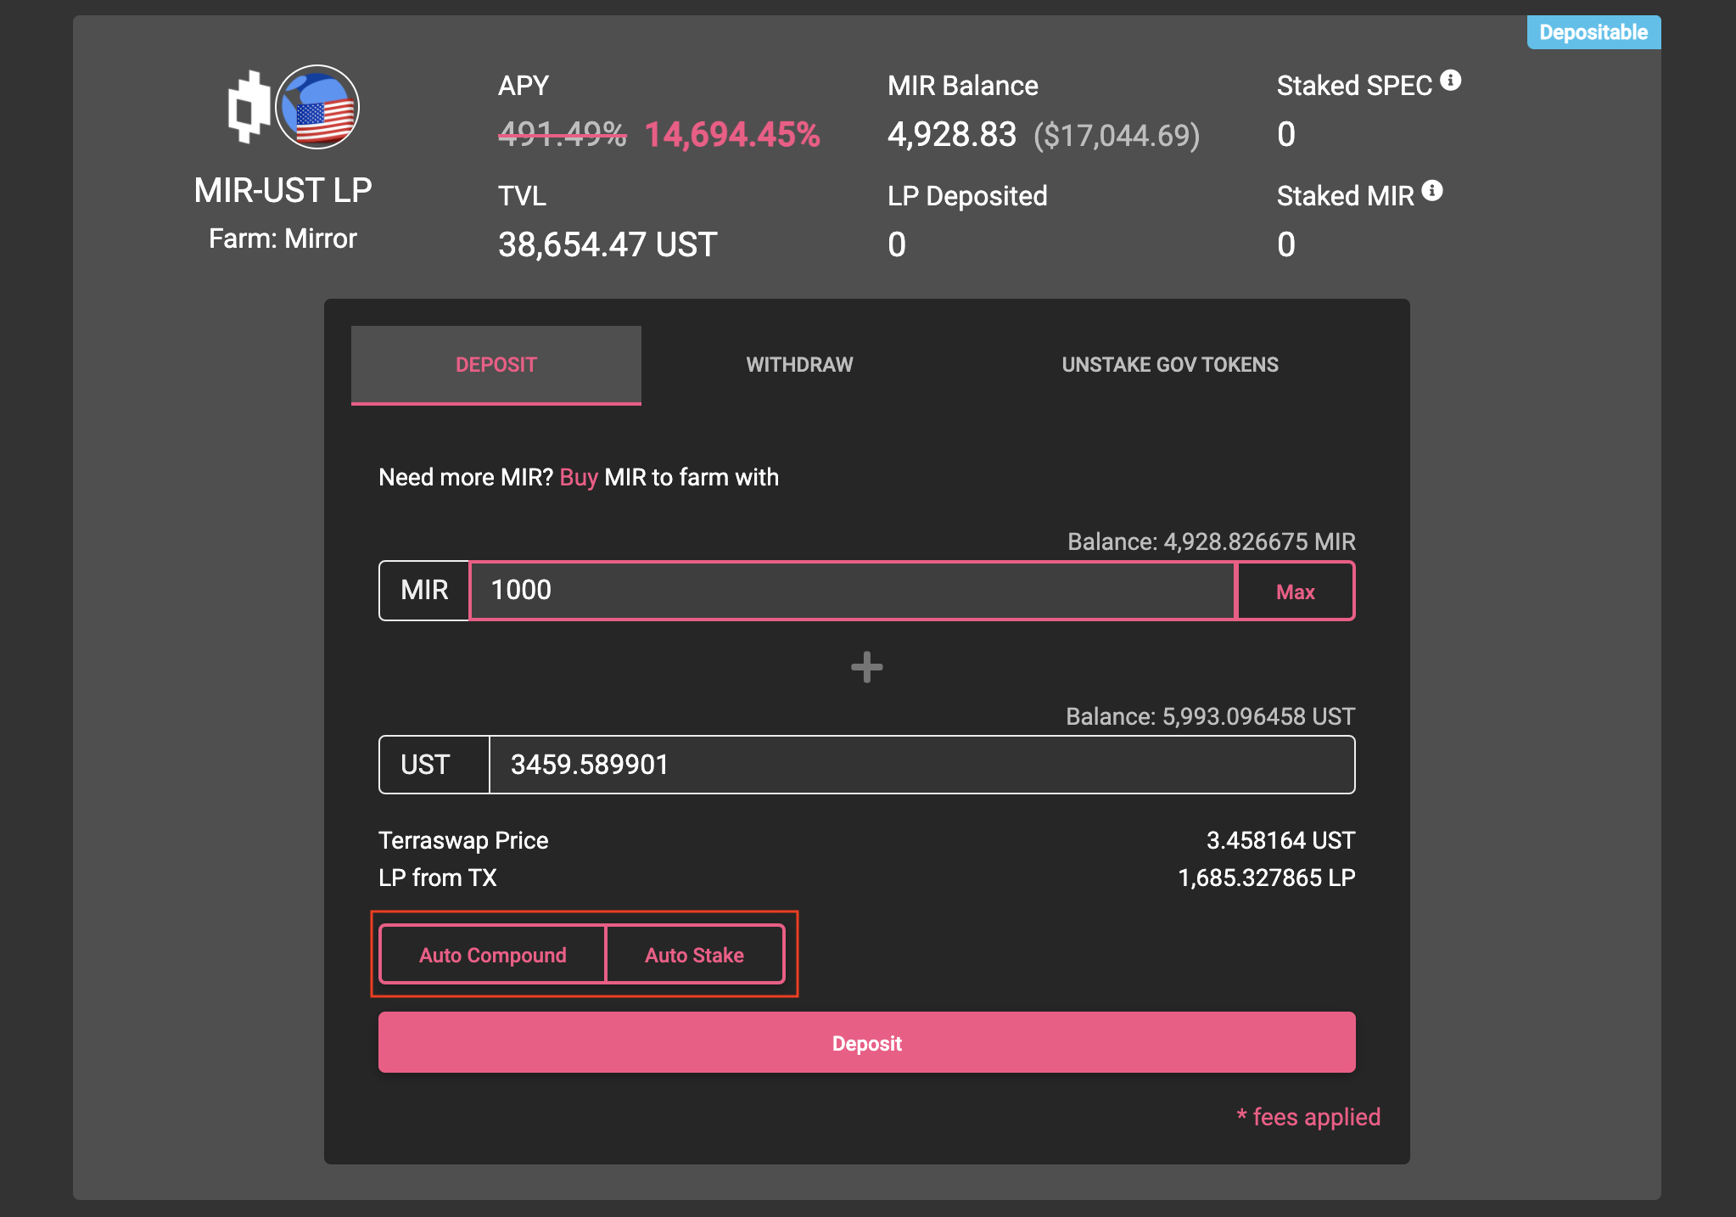Select the Depositable badge
1736x1217 pixels.
click(1593, 32)
